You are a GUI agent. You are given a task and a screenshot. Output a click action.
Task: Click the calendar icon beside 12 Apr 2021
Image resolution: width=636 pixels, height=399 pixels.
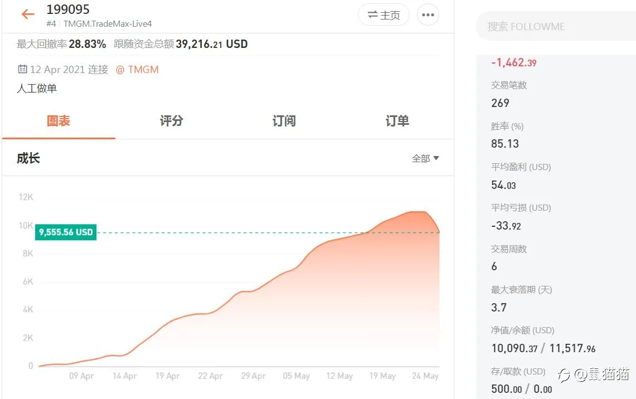pos(22,69)
